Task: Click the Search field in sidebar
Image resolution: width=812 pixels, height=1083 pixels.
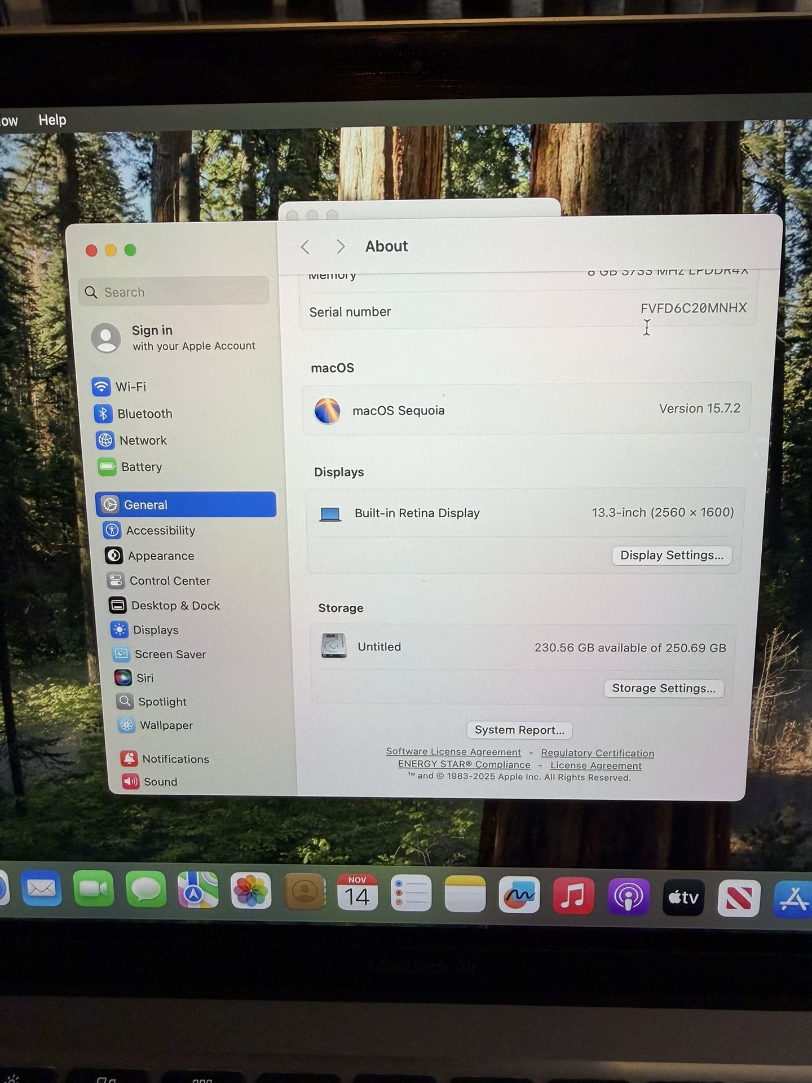Action: (174, 292)
